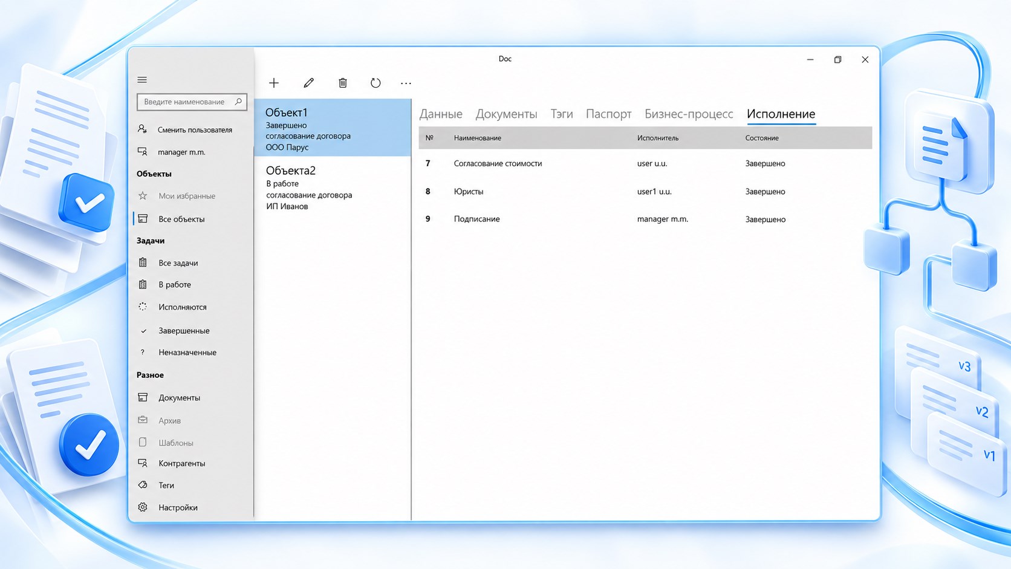Viewport: 1011px width, 569px height.
Task: Select Объекта2 in the object list
Action: 333,187
